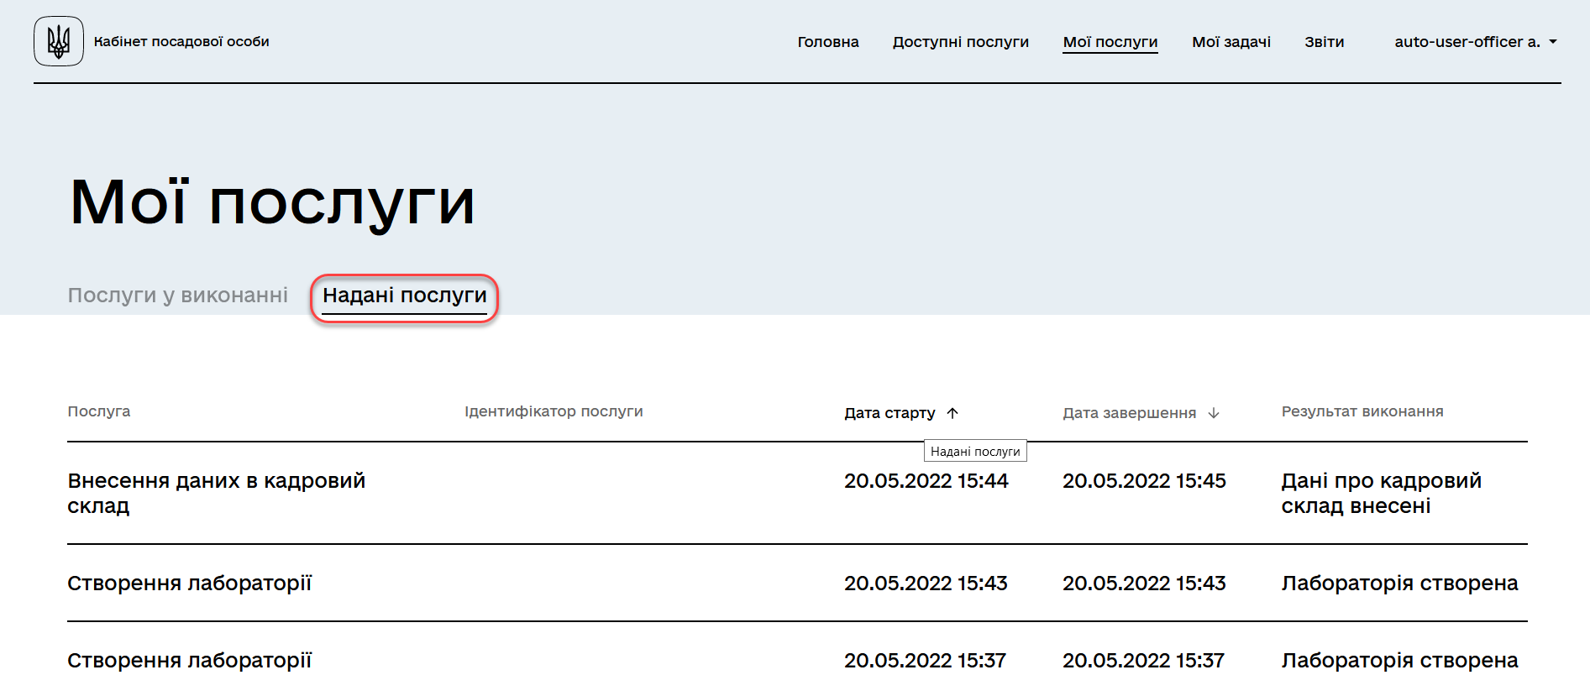Click Лабораторія створена in the 15:43 row
1590x696 pixels.
coord(1399,583)
